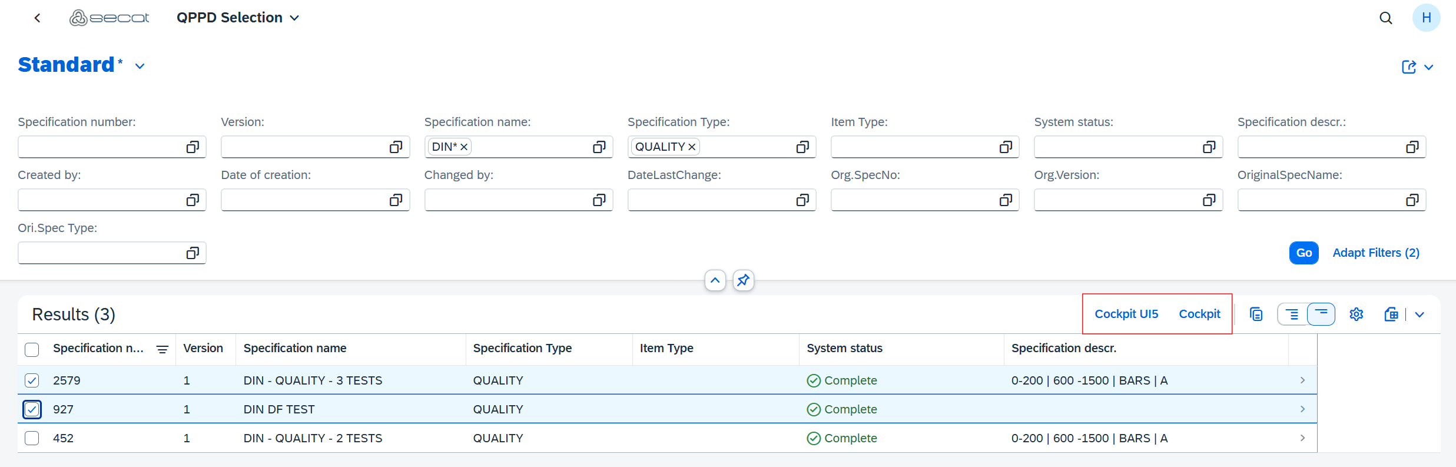Uncheck the row for specification 2579

pos(32,380)
